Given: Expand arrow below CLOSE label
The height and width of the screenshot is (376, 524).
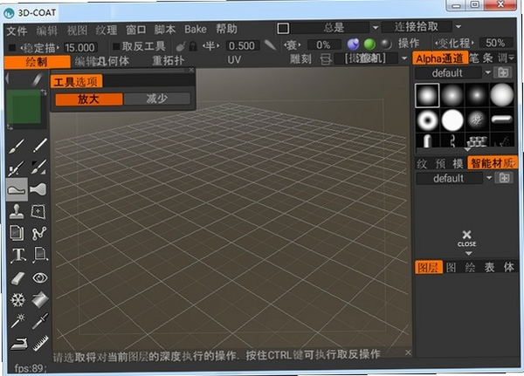Looking at the screenshot, I should 468,254.
